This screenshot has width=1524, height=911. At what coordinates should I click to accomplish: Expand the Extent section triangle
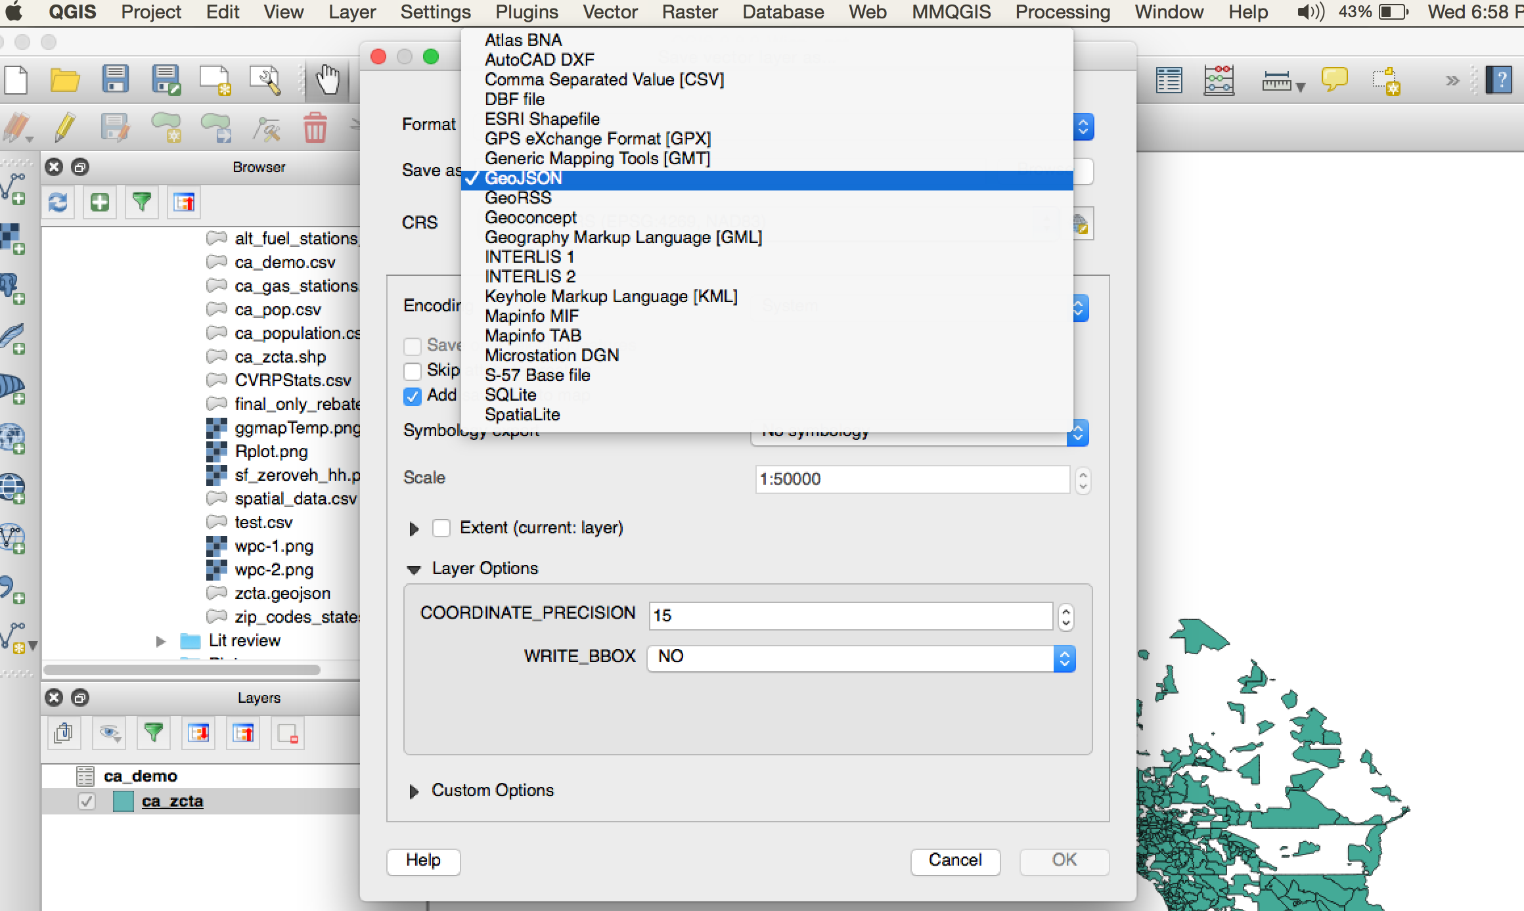pyautogui.click(x=414, y=529)
